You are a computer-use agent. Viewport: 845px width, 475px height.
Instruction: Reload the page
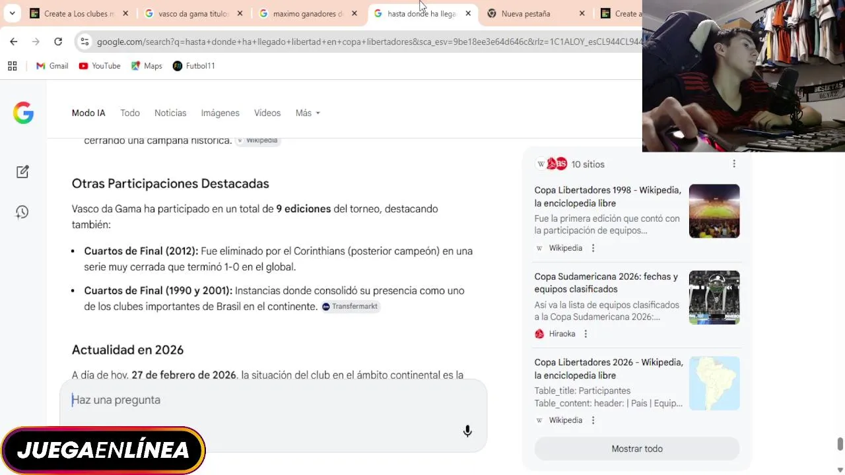coord(58,42)
